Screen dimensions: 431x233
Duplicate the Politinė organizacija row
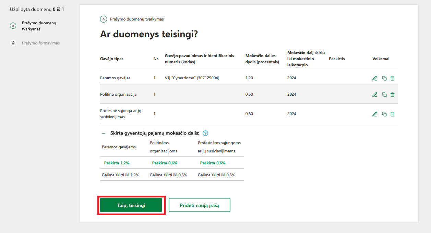[384, 95]
